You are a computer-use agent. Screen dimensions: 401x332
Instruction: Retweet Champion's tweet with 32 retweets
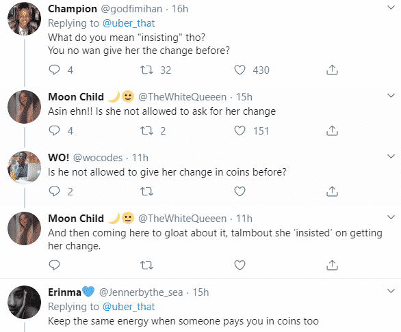147,70
